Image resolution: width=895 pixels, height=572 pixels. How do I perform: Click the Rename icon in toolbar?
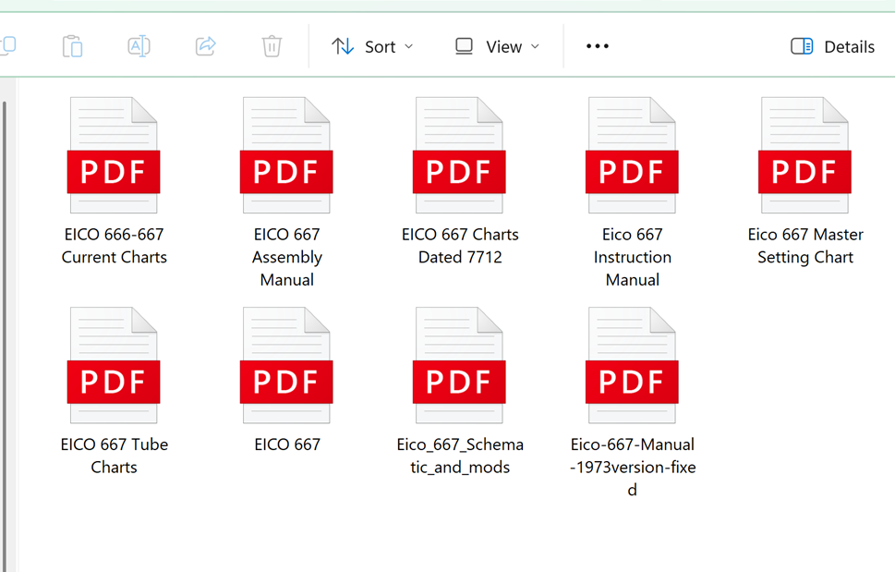(139, 45)
